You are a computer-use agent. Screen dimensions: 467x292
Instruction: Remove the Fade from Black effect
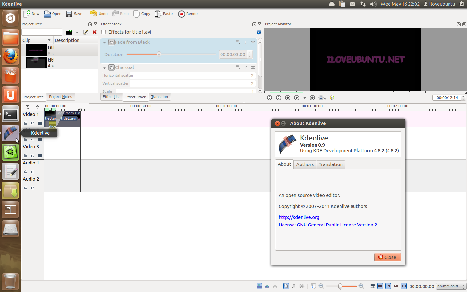click(253, 42)
